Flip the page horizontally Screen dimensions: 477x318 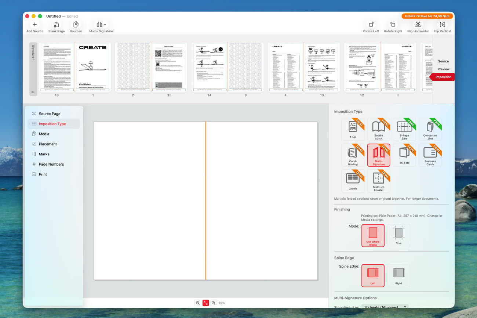pyautogui.click(x=418, y=25)
